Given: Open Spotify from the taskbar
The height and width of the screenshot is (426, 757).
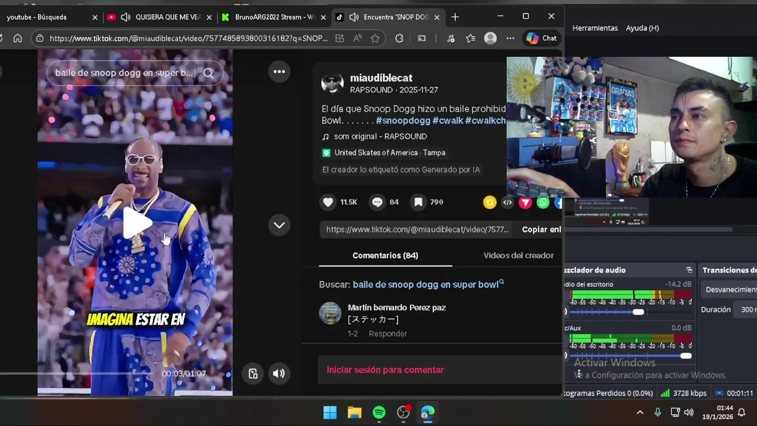Looking at the screenshot, I should pos(379,412).
